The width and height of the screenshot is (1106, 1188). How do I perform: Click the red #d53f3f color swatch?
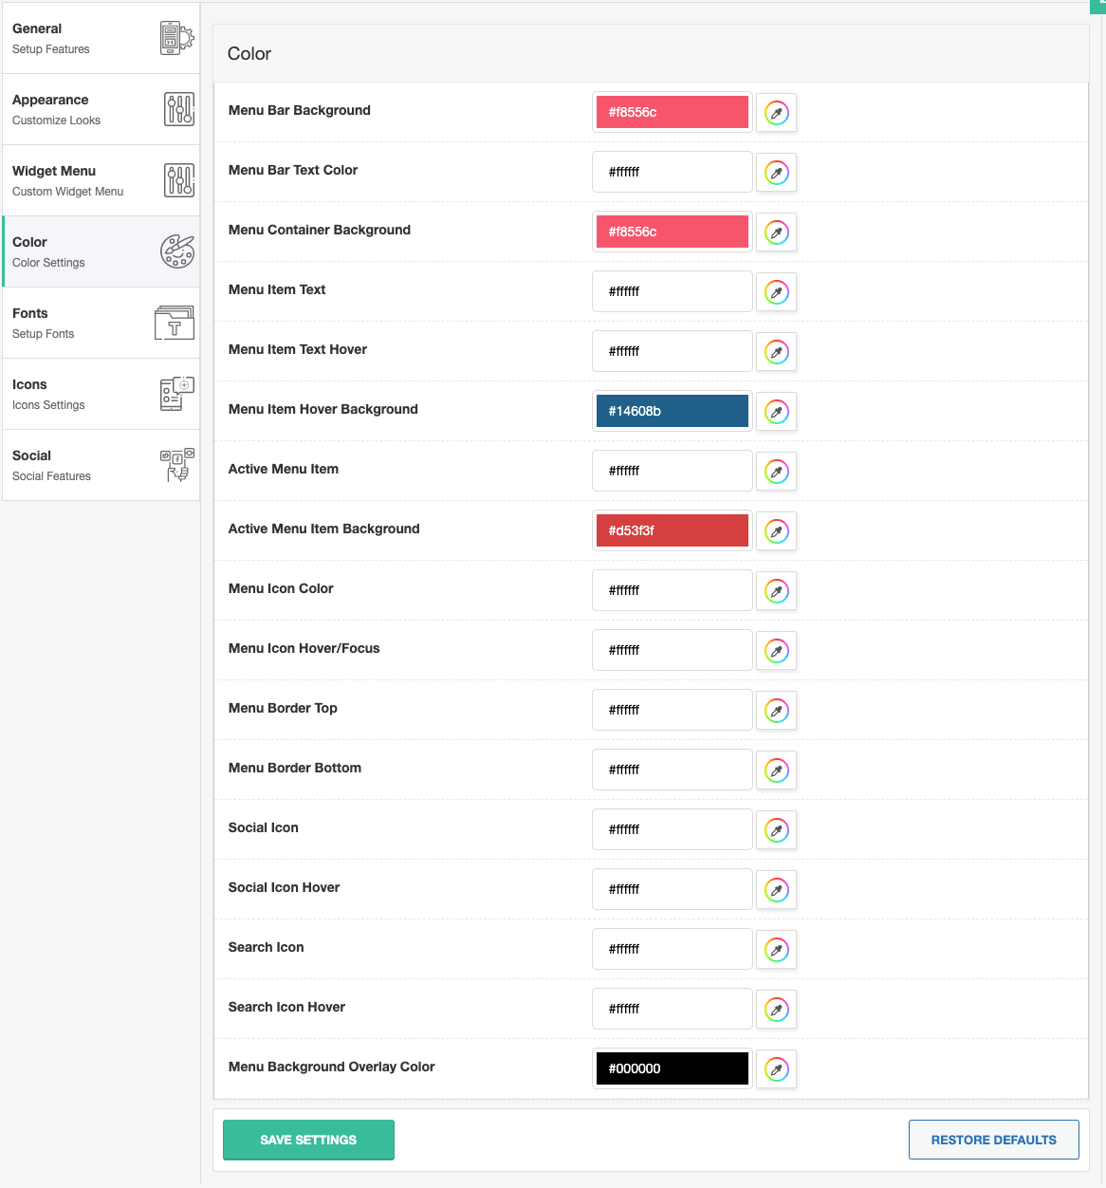point(672,530)
